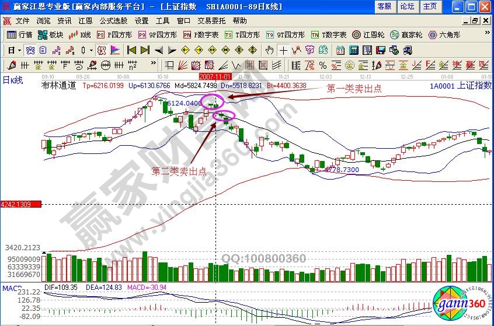Expand the top toolbar overflow chevron at right

[488, 34]
